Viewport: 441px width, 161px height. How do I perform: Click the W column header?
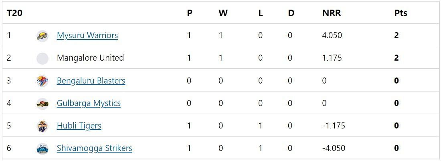223,13
